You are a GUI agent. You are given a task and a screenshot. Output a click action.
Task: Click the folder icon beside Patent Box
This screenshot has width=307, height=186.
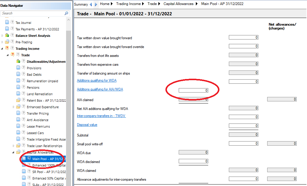coord(18,100)
